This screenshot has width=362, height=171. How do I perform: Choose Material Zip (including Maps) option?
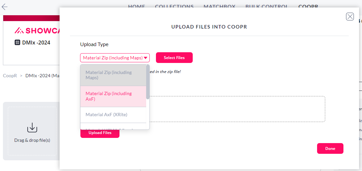(113, 75)
